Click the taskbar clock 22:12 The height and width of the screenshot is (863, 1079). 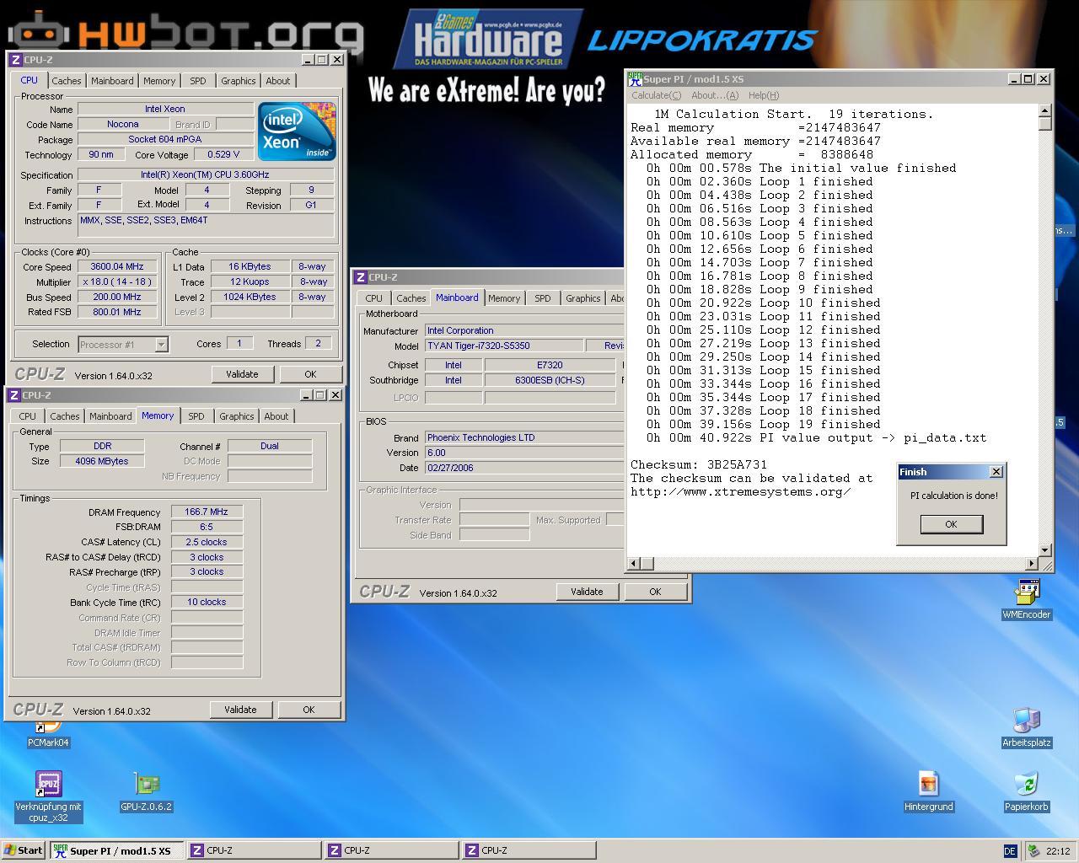click(x=1057, y=851)
